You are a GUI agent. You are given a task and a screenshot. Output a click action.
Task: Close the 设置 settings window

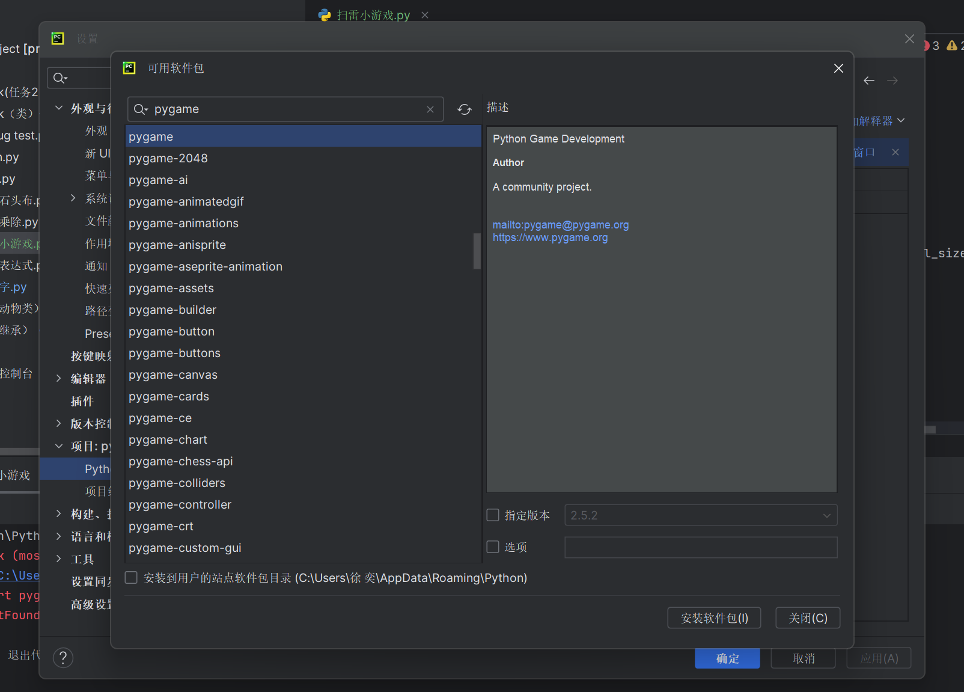(909, 38)
